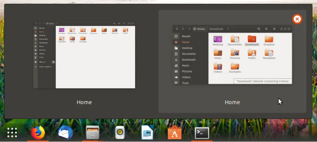Image resolution: width=317 pixels, height=142 pixels.
Task: Click the "Home" label under left preview
Action: pyautogui.click(x=84, y=102)
